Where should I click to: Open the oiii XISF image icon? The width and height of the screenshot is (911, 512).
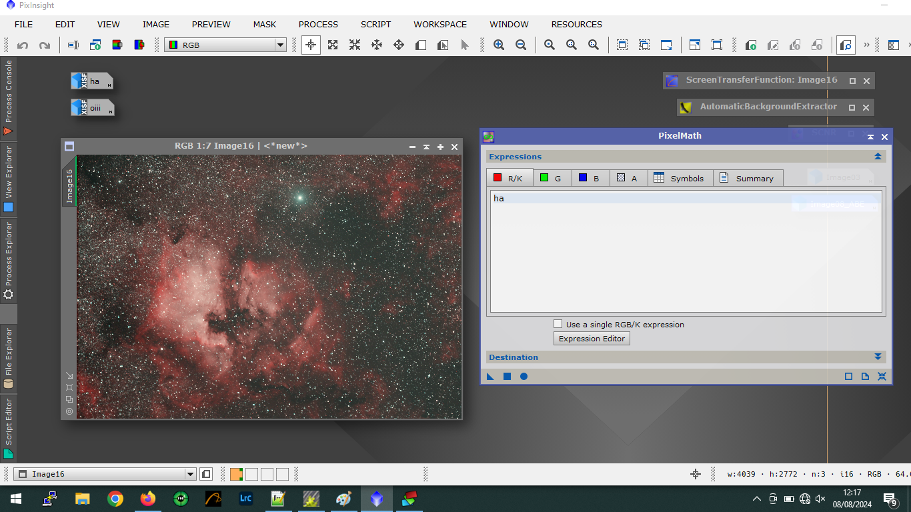tap(93, 107)
